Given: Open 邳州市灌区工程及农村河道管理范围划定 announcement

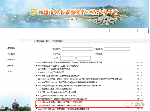Looking at the screenshot, I should click(54, 69).
